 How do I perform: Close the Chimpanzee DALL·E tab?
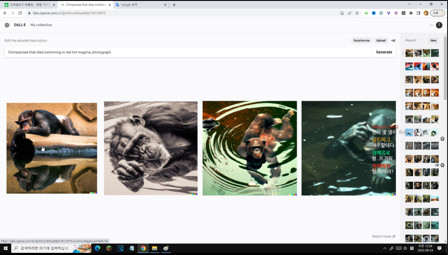(x=110, y=5)
